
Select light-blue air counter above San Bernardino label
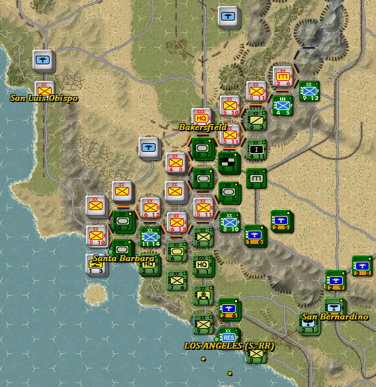tap(334, 306)
